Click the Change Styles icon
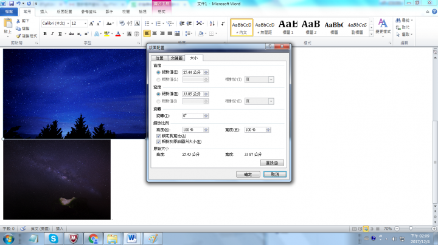 pyautogui.click(x=383, y=26)
